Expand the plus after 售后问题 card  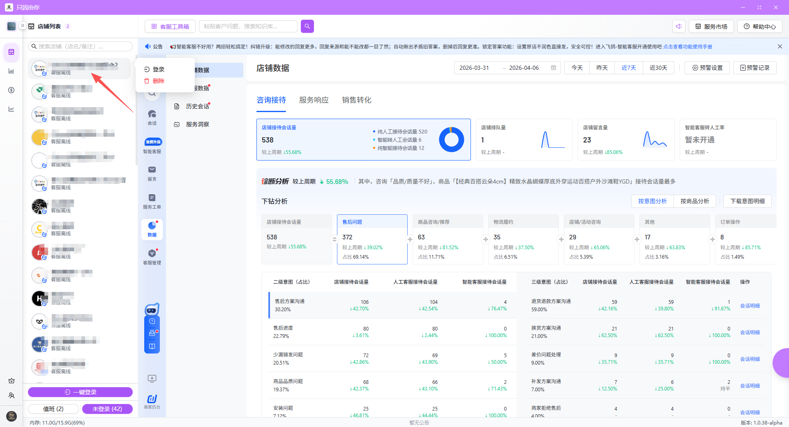click(x=410, y=239)
